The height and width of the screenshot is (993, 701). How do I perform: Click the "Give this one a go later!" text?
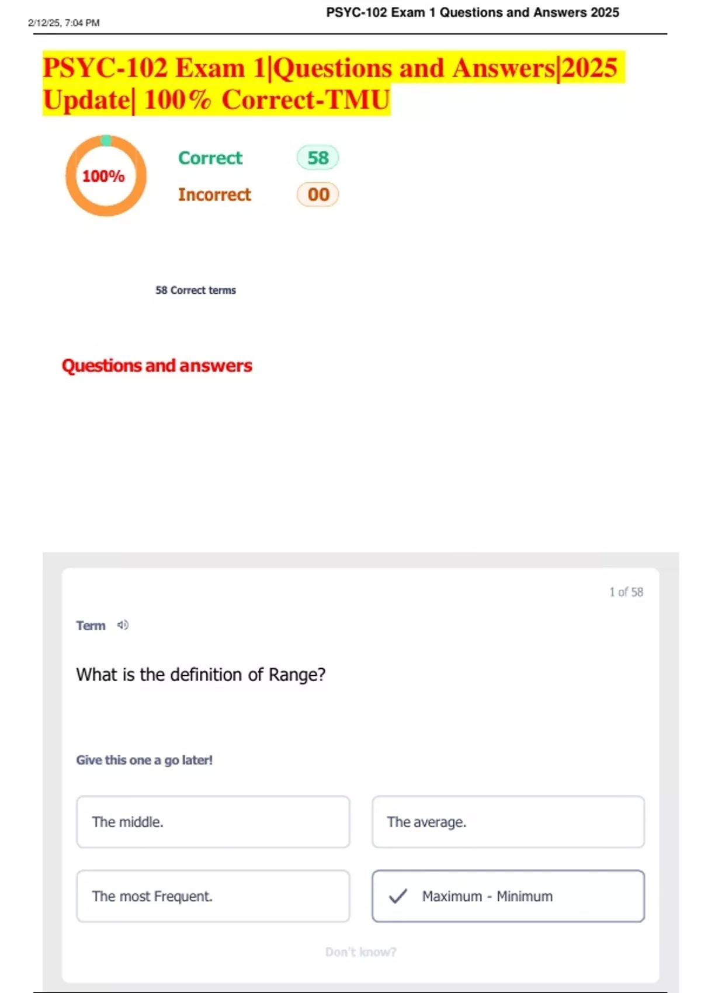(144, 760)
